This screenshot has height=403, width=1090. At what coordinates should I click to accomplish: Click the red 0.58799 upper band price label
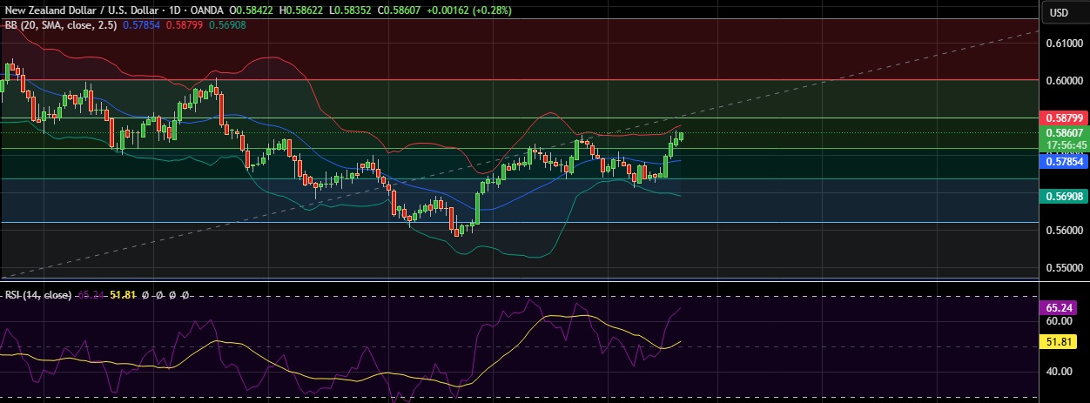click(x=1063, y=118)
